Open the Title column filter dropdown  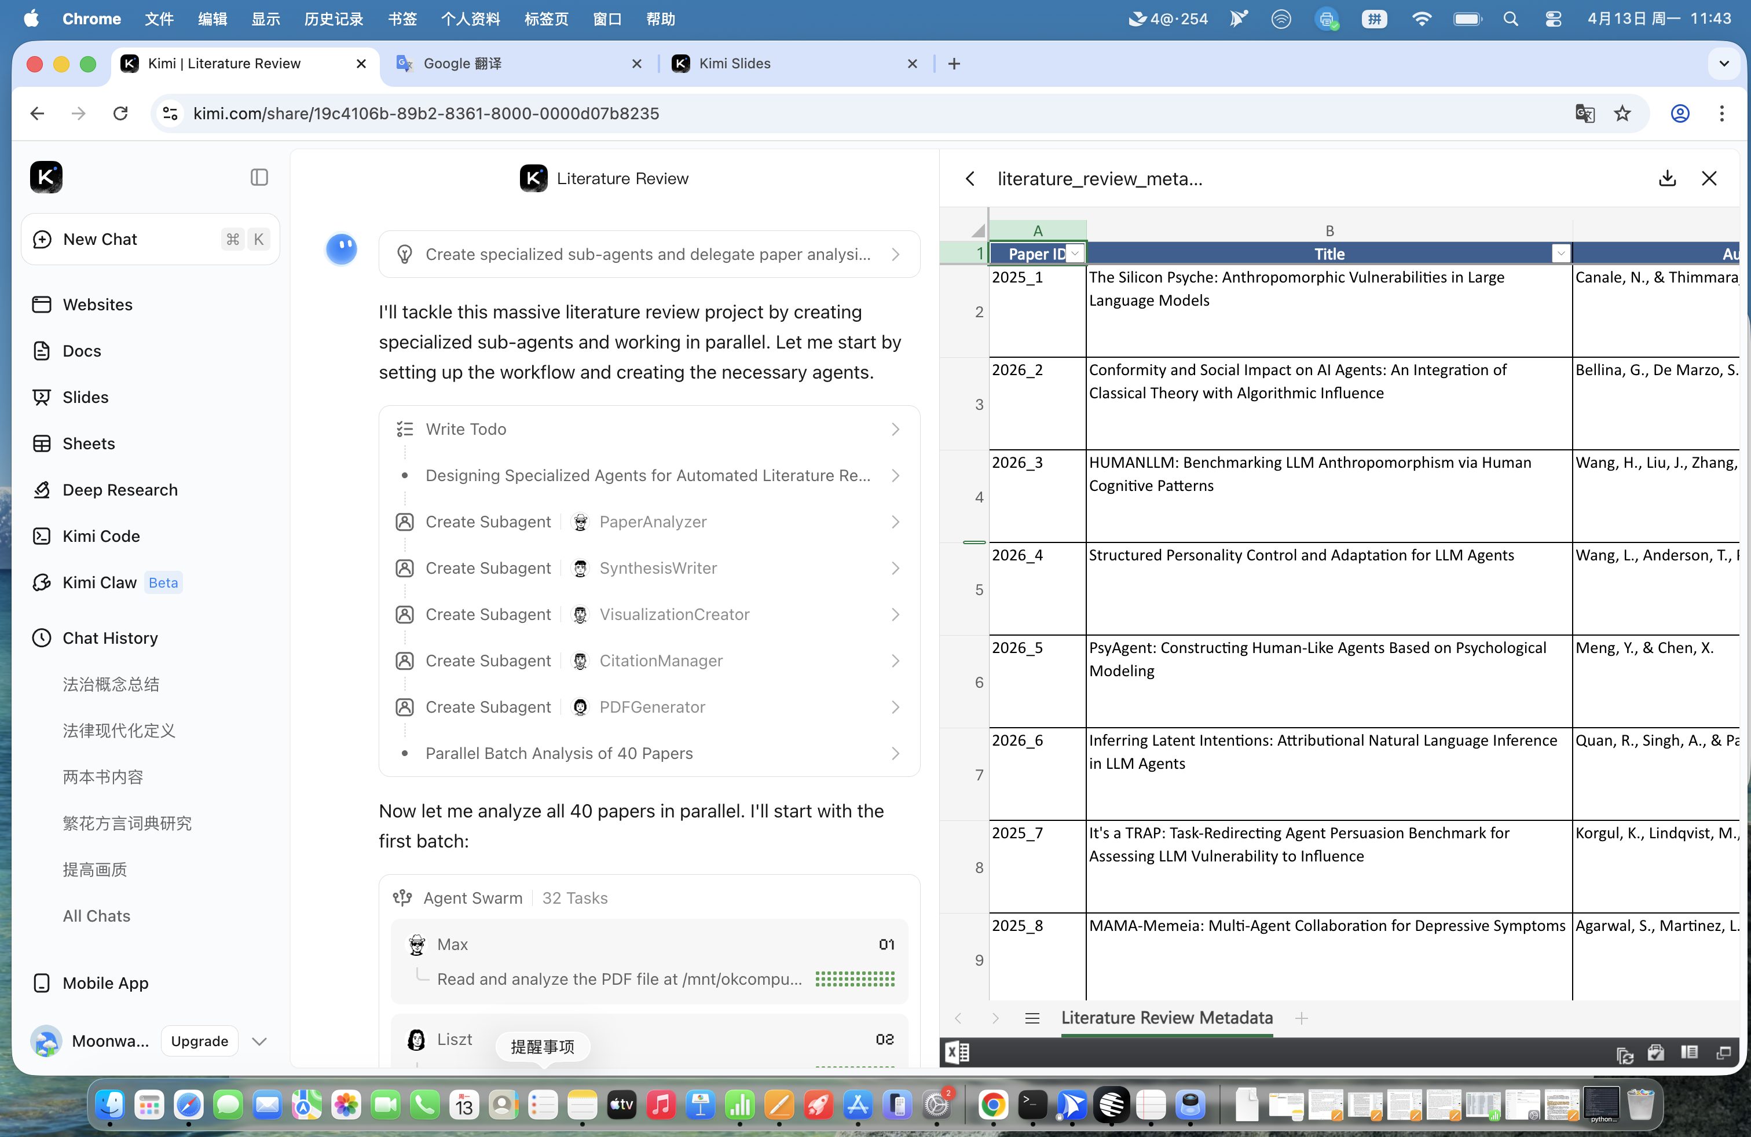point(1560,254)
